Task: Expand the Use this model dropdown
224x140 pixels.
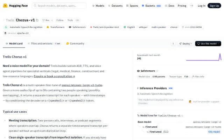Action: click(208, 43)
